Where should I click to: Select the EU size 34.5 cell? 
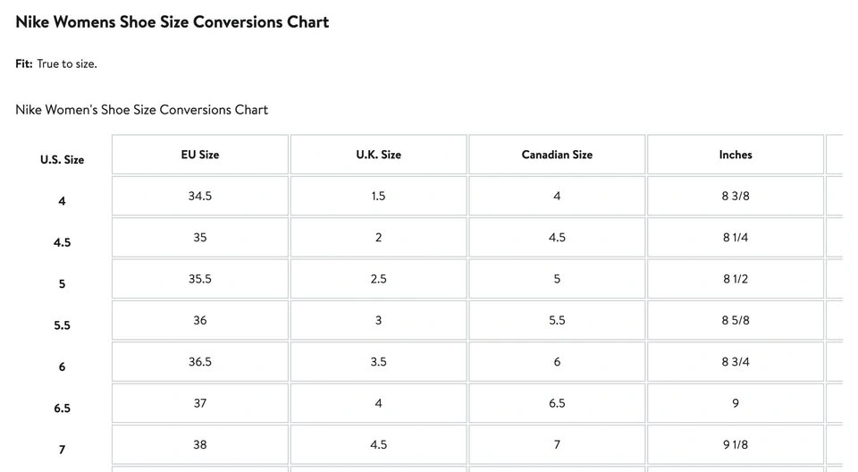(199, 196)
